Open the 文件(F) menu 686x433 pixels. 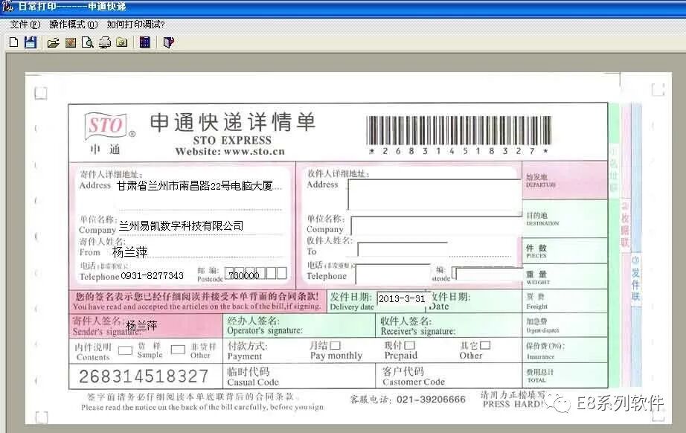pos(25,25)
